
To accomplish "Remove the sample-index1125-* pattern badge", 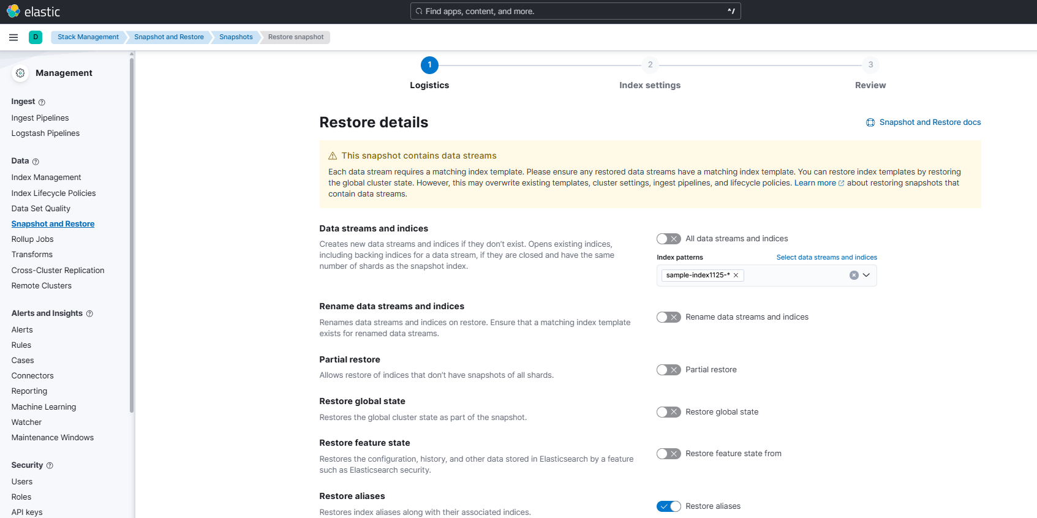I will [736, 276].
